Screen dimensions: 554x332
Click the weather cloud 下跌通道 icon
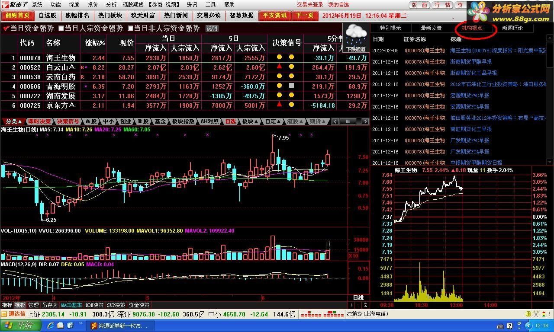tap(357, 38)
